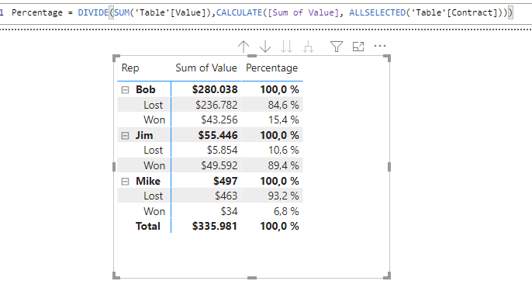The height and width of the screenshot is (288, 532).
Task: Click the 84,6 % percentage cell
Action: click(283, 105)
